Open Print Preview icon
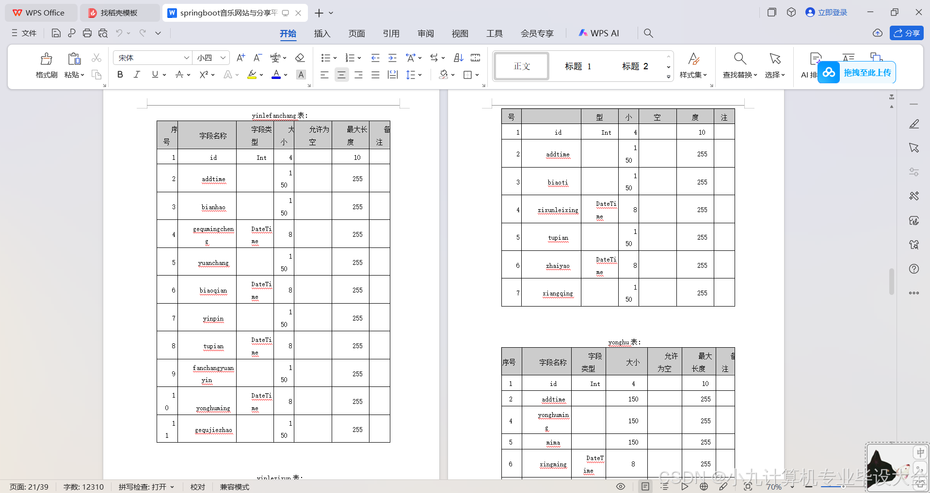Image resolution: width=930 pixels, height=493 pixels. point(103,33)
